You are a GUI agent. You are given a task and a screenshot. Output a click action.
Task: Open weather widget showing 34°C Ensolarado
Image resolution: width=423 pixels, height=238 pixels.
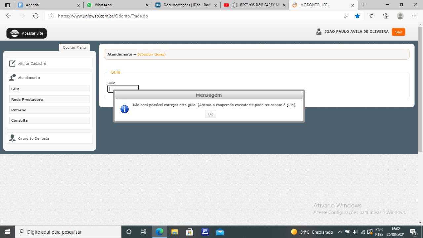click(312, 232)
